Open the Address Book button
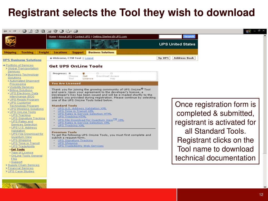Image resolution: width=268 pixels, height=201 pixels. 184,58
